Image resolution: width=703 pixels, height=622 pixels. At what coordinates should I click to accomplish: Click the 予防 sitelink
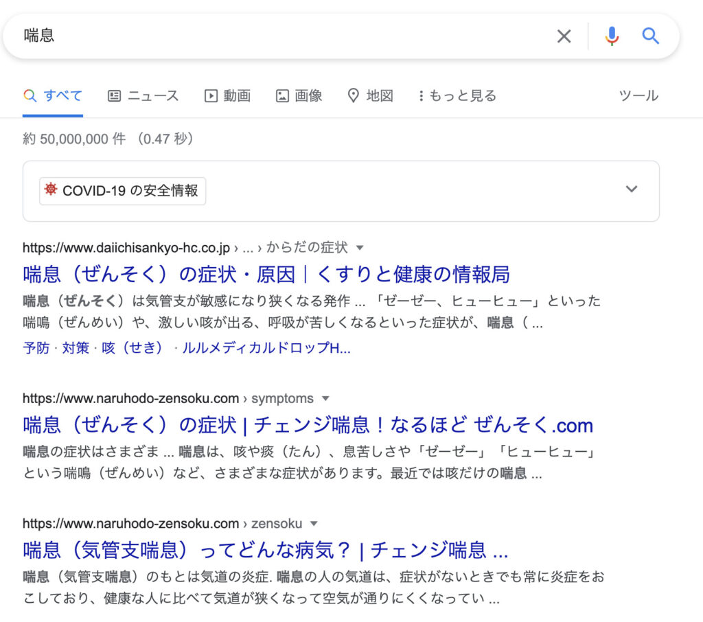point(36,347)
